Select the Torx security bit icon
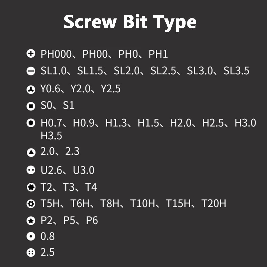This screenshot has width=267, height=267. [x=31, y=204]
